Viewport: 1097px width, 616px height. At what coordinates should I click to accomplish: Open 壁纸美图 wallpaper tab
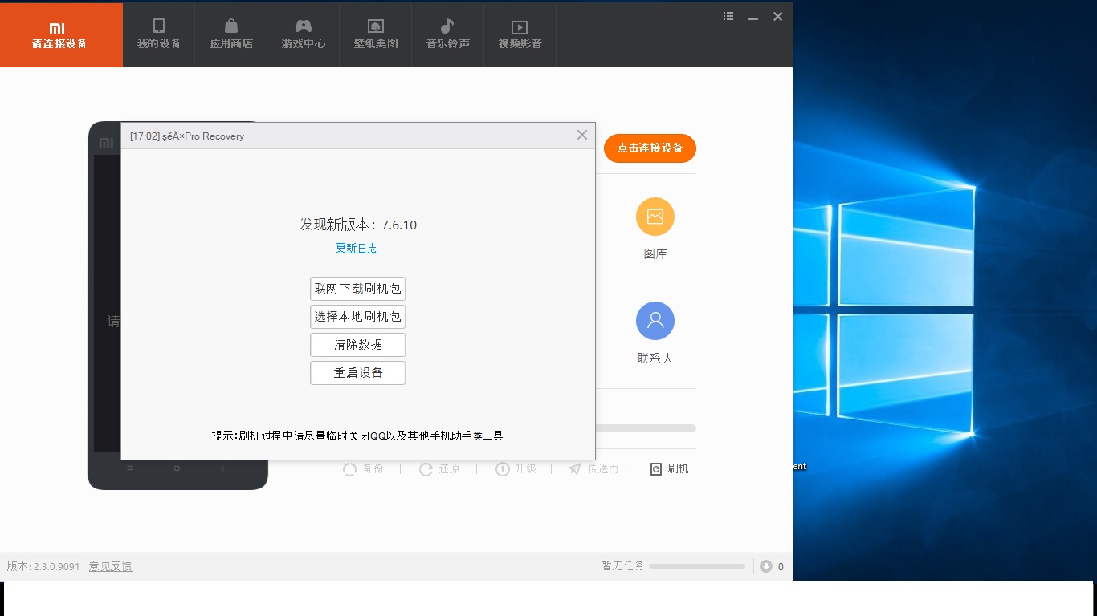point(376,34)
